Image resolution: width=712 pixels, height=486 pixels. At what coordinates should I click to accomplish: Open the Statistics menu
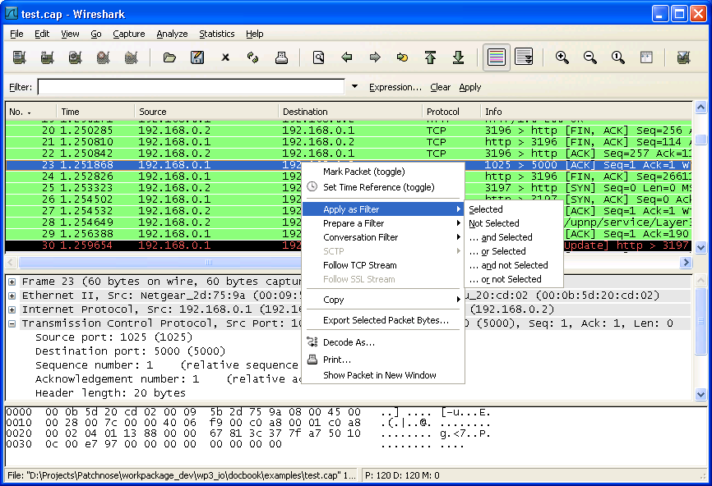pos(216,34)
